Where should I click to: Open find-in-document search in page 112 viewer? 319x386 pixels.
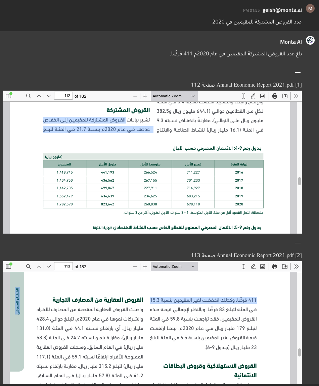[29, 96]
